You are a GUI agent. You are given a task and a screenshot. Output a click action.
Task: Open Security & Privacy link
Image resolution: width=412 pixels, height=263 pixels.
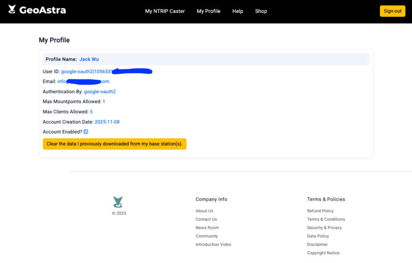pos(324,228)
